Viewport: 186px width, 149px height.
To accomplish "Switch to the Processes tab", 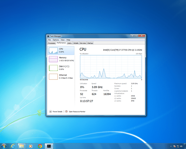I will click(x=51, y=43).
